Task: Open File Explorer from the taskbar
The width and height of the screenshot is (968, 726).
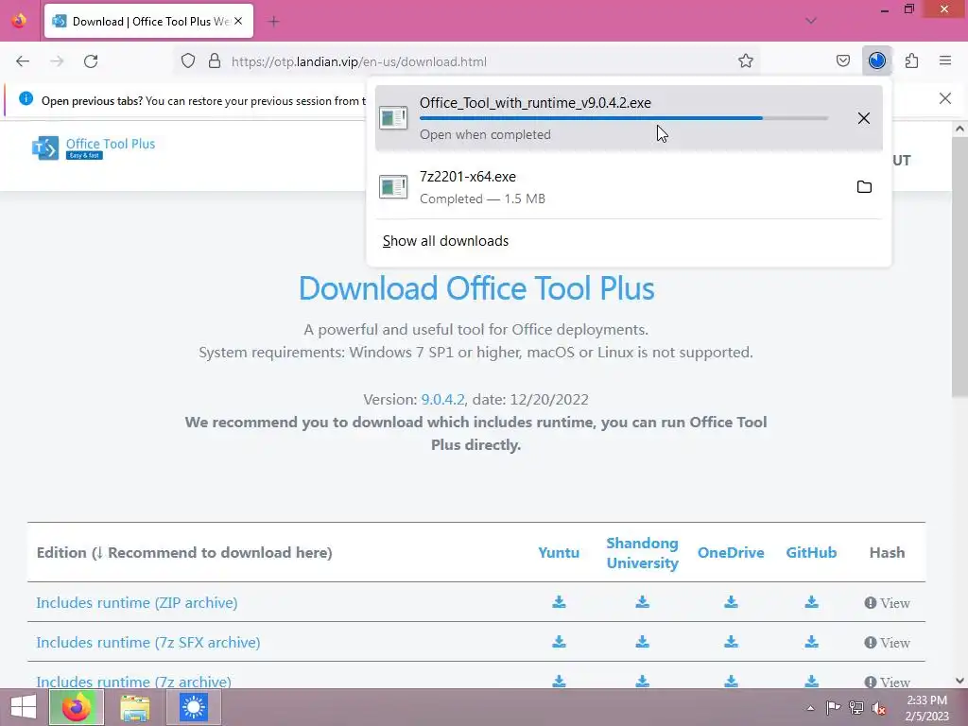Action: [135, 707]
